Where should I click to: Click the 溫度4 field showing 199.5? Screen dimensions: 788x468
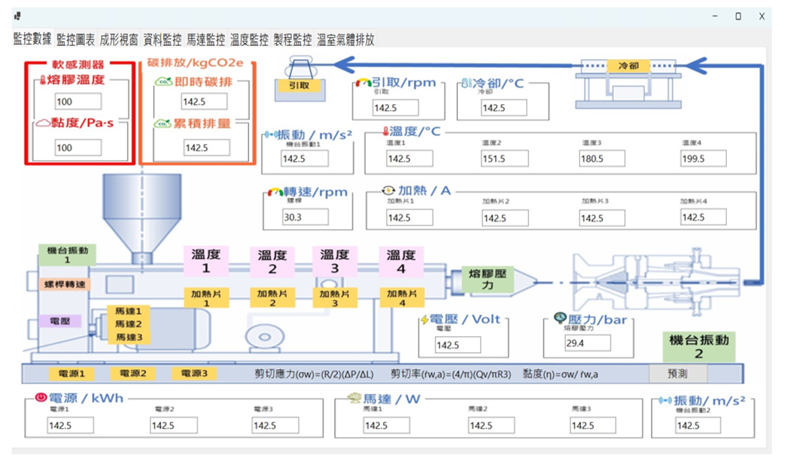pyautogui.click(x=703, y=158)
